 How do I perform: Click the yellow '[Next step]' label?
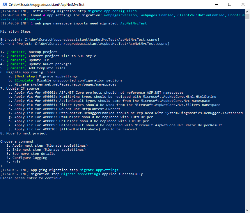click(x=26, y=76)
